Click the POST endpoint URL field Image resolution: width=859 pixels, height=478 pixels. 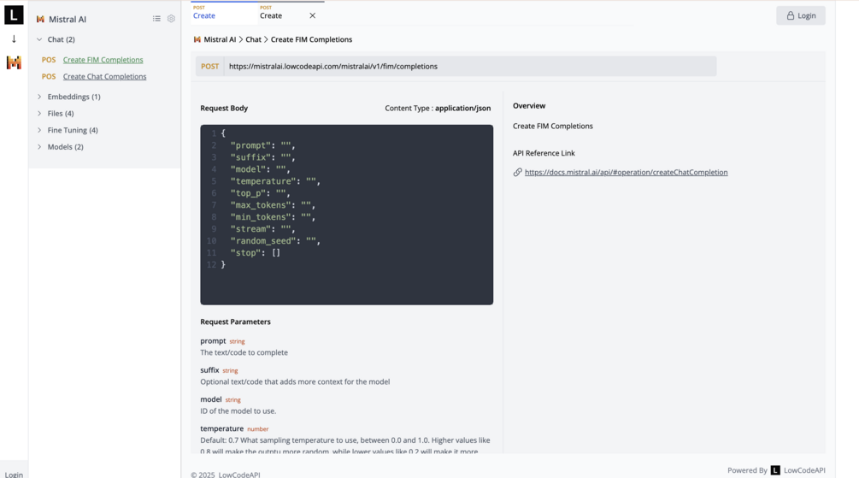coord(470,67)
